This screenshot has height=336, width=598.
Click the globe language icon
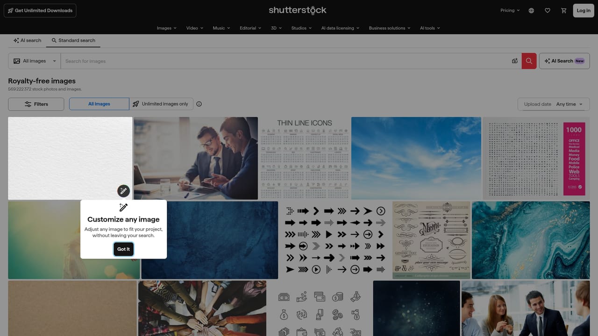pos(531,10)
